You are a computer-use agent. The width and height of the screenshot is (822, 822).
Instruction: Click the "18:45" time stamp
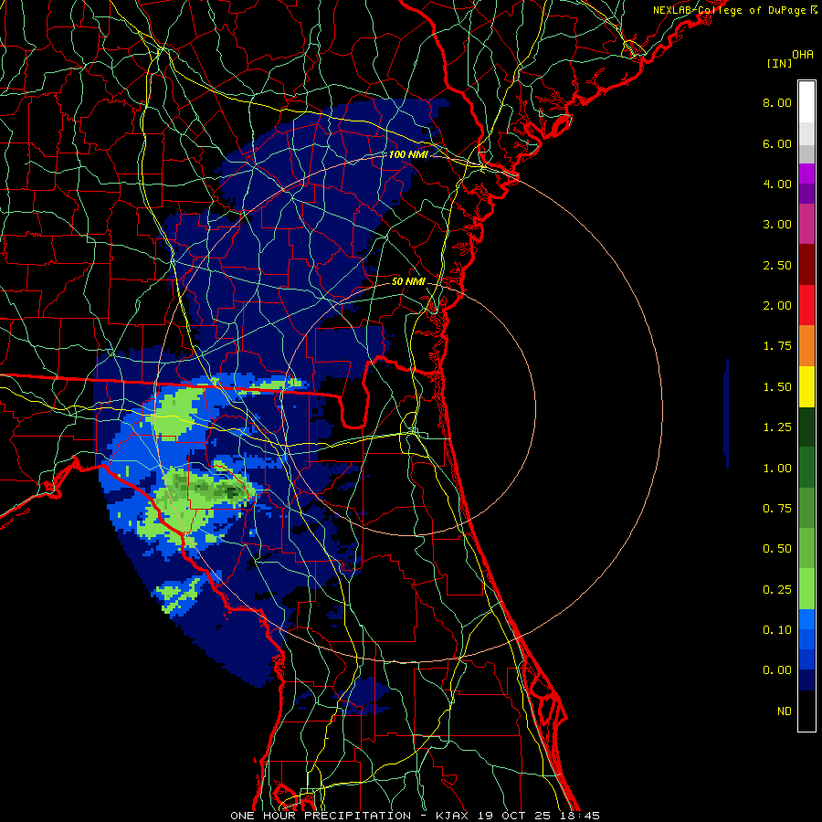click(582, 816)
